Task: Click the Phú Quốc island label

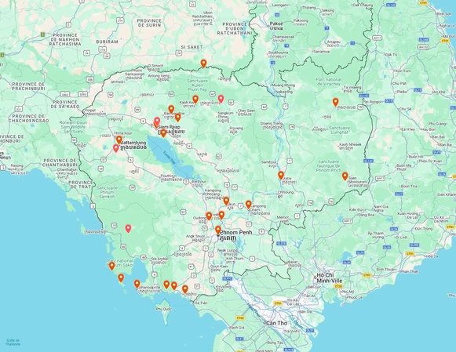Action: pos(163,309)
